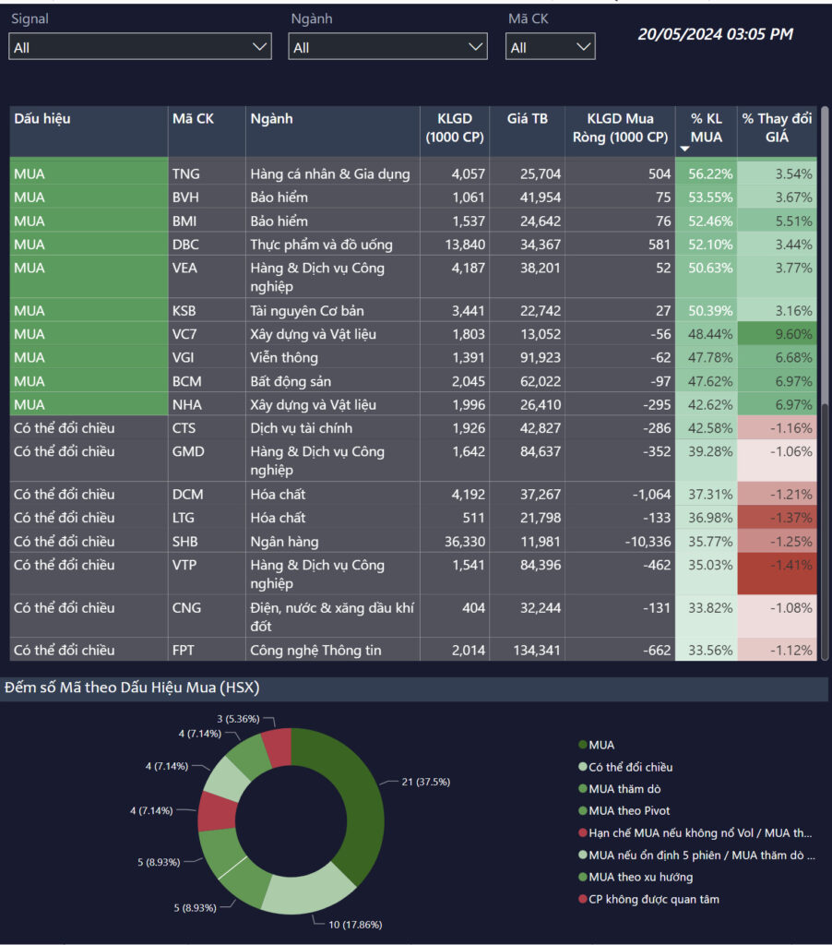Screen dimensions: 832x945
Task: Click the CP không được quan tâm legend dot
Action: coord(582,899)
